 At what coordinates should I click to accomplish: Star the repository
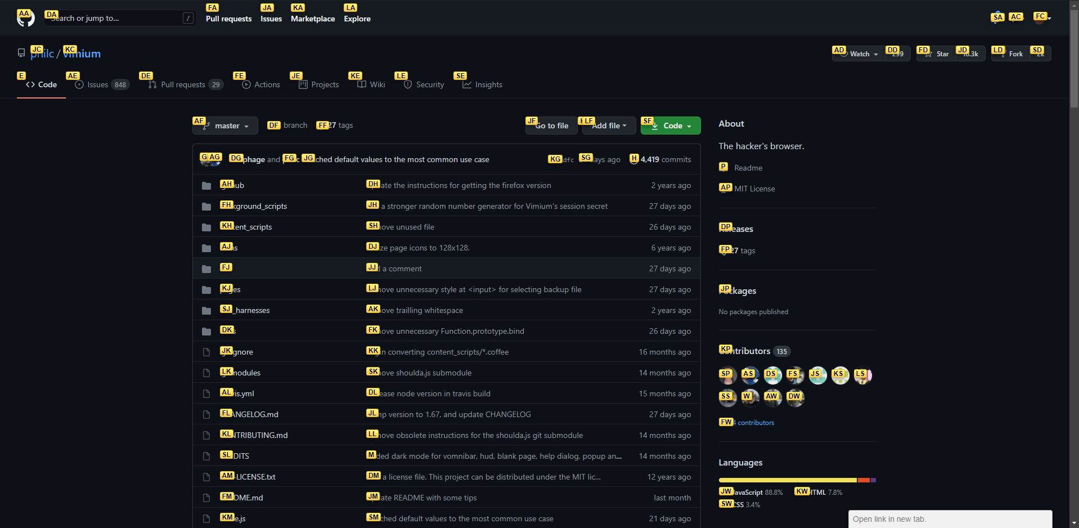(936, 53)
